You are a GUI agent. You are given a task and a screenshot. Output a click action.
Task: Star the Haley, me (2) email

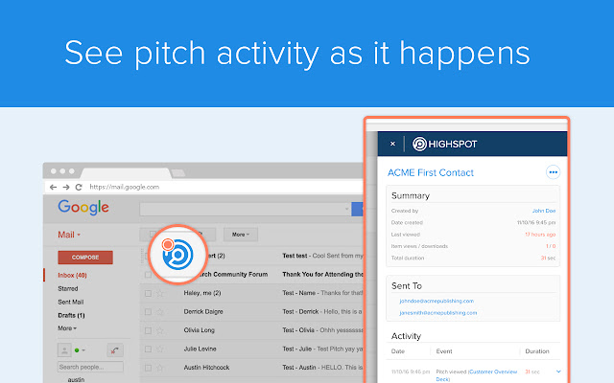[160, 293]
